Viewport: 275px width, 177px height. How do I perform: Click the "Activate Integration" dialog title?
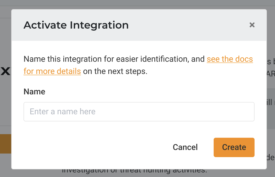pos(76,25)
